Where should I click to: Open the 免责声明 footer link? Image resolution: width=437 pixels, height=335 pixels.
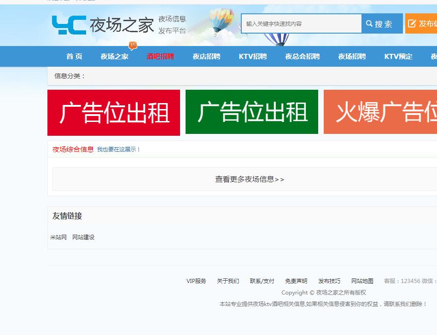pyautogui.click(x=296, y=281)
